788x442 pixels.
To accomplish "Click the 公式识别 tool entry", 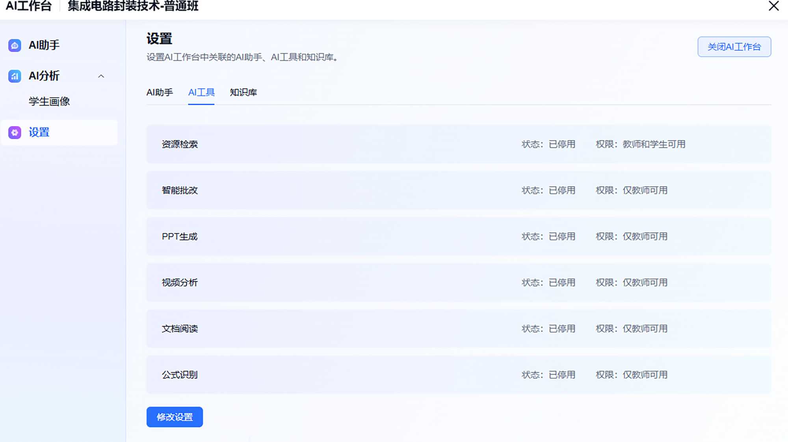I will pos(180,375).
